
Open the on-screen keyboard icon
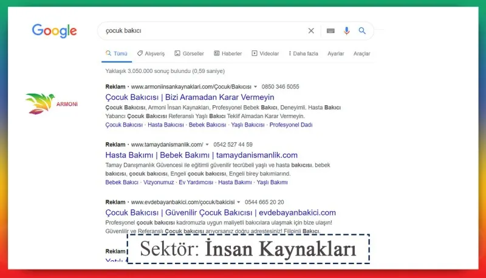pyautogui.click(x=330, y=30)
